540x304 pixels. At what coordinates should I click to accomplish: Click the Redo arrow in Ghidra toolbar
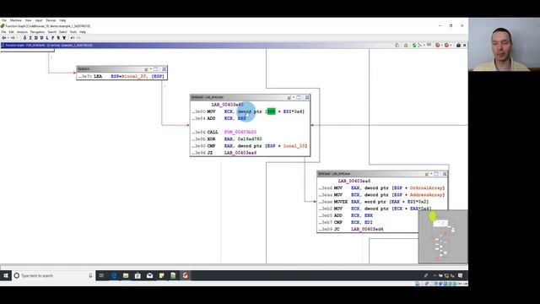[78, 38]
